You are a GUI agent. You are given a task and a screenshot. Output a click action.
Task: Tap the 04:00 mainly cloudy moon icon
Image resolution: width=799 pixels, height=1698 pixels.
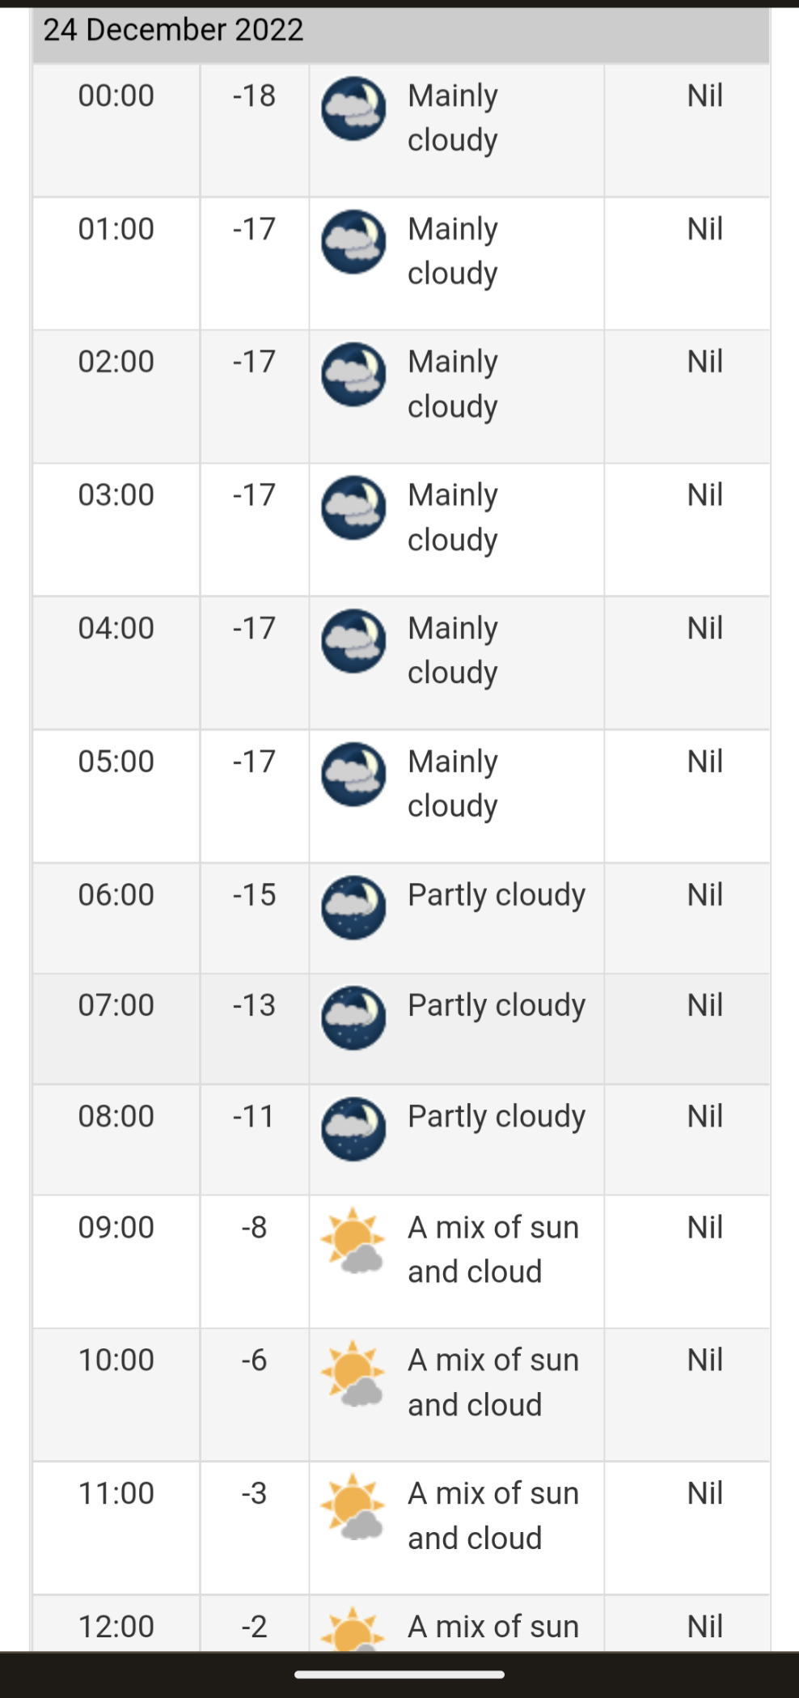point(353,641)
